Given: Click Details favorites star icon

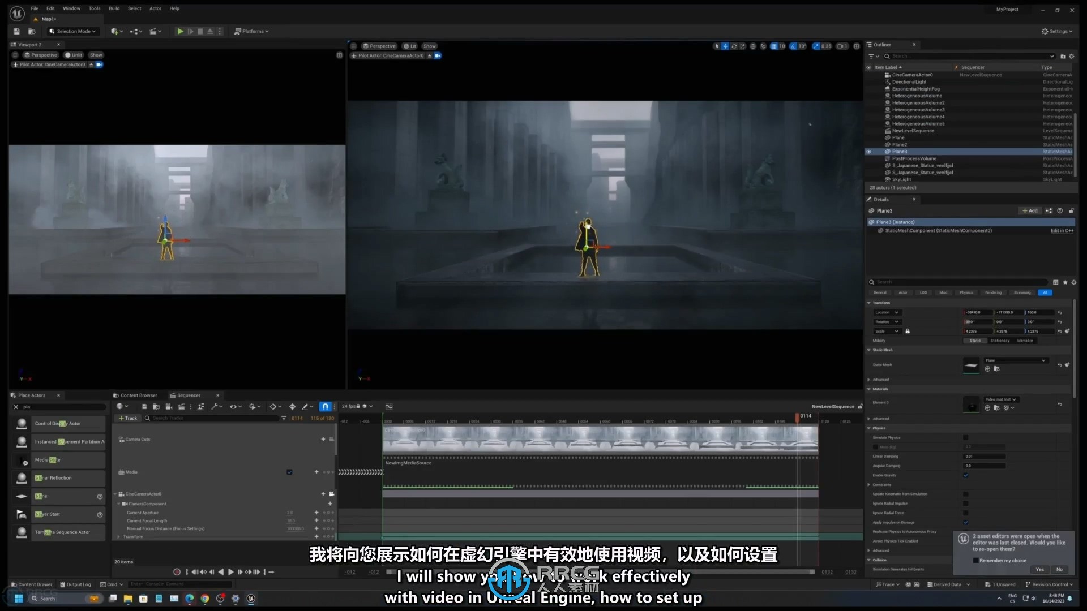Looking at the screenshot, I should pos(1065,282).
